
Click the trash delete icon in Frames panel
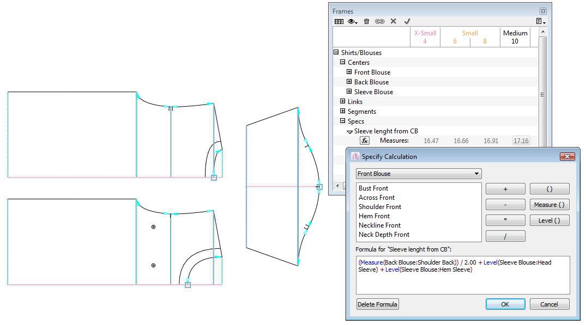click(x=366, y=21)
